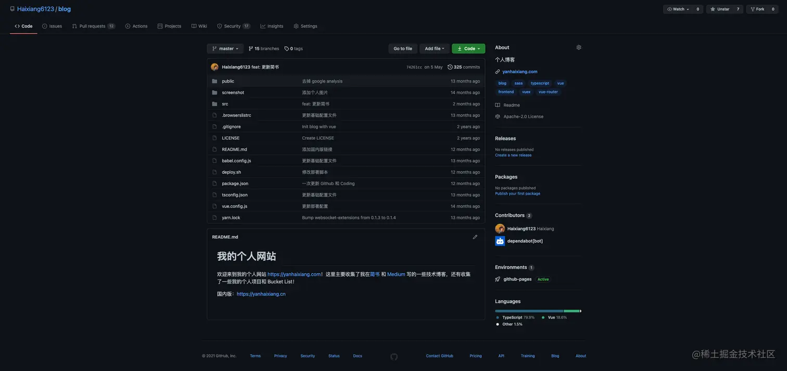Open the Insights tab
The width and height of the screenshot is (787, 371).
pos(272,26)
